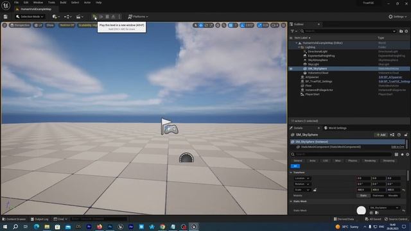The image size is (411, 231).
Task: Toggle viewport rotation snapping
Action: coord(243,25)
